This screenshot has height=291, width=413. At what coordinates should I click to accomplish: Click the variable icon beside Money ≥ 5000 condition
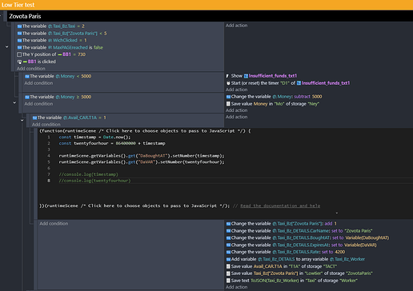click(x=27, y=98)
